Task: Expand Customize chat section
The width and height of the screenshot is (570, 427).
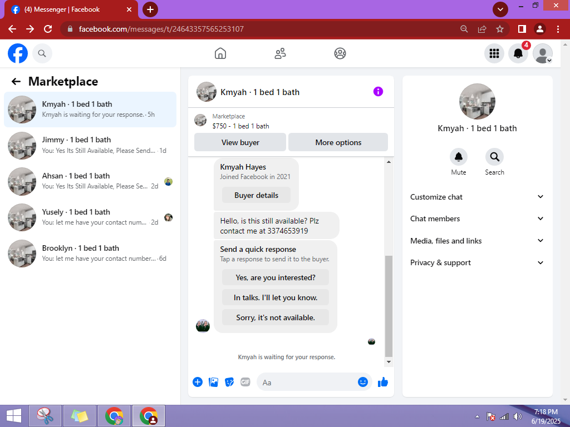Action: [477, 197]
